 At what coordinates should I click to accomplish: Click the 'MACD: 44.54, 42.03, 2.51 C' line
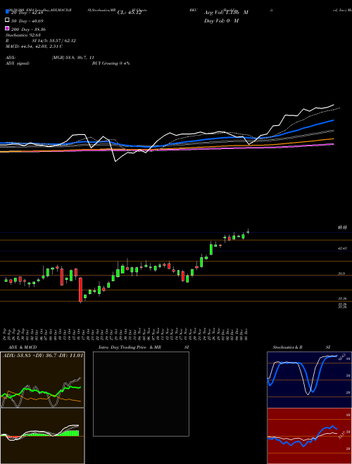(34, 46)
